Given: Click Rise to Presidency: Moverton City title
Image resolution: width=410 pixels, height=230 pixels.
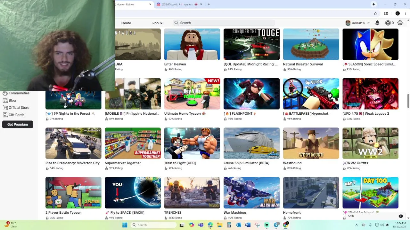Looking at the screenshot, I should [x=72, y=163].
